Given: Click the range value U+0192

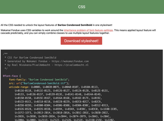Looking at the screenshot, I should [96, 98].
